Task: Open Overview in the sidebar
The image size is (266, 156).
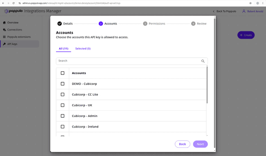Action: [20, 23]
